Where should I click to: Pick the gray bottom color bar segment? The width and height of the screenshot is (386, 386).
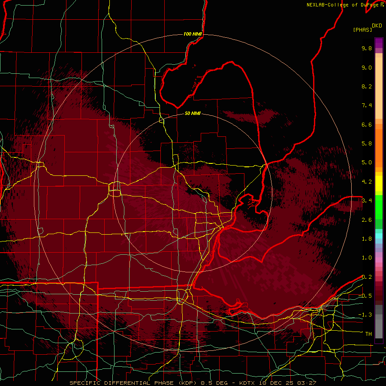(379, 329)
